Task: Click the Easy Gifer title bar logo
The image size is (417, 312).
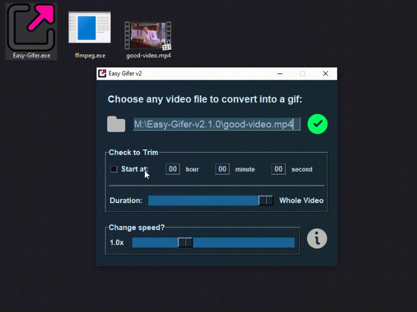Action: coord(102,74)
